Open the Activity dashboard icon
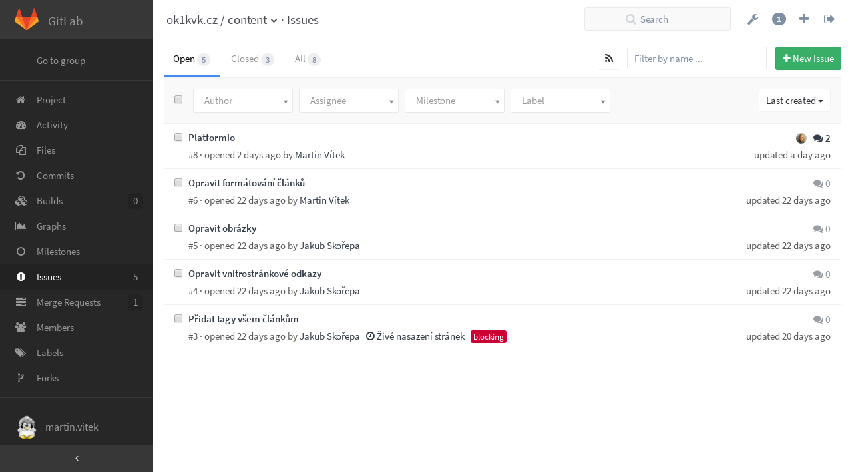852x472 pixels. point(21,125)
